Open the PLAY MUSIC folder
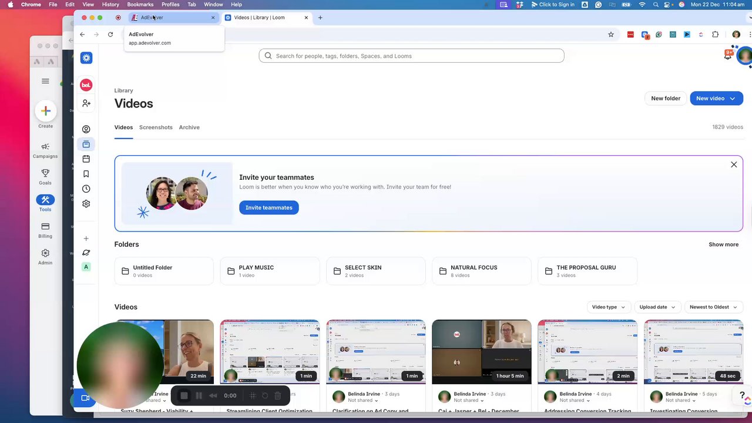Viewport: 752px width, 423px height. [270, 271]
